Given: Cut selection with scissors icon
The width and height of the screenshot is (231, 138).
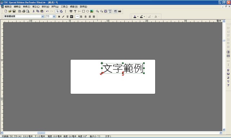Looking at the screenshot, I should pos(34,11).
